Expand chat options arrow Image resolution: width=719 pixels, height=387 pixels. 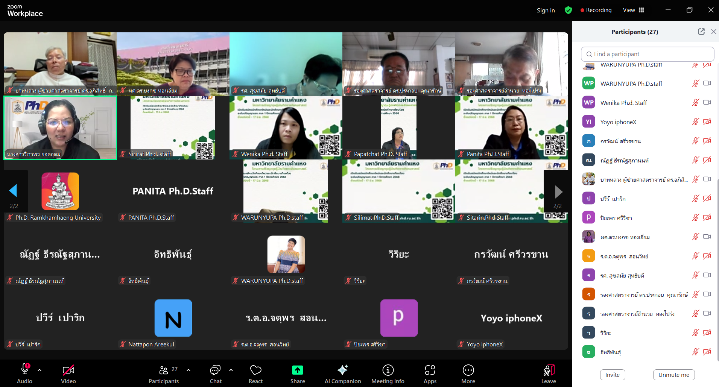[231, 370]
